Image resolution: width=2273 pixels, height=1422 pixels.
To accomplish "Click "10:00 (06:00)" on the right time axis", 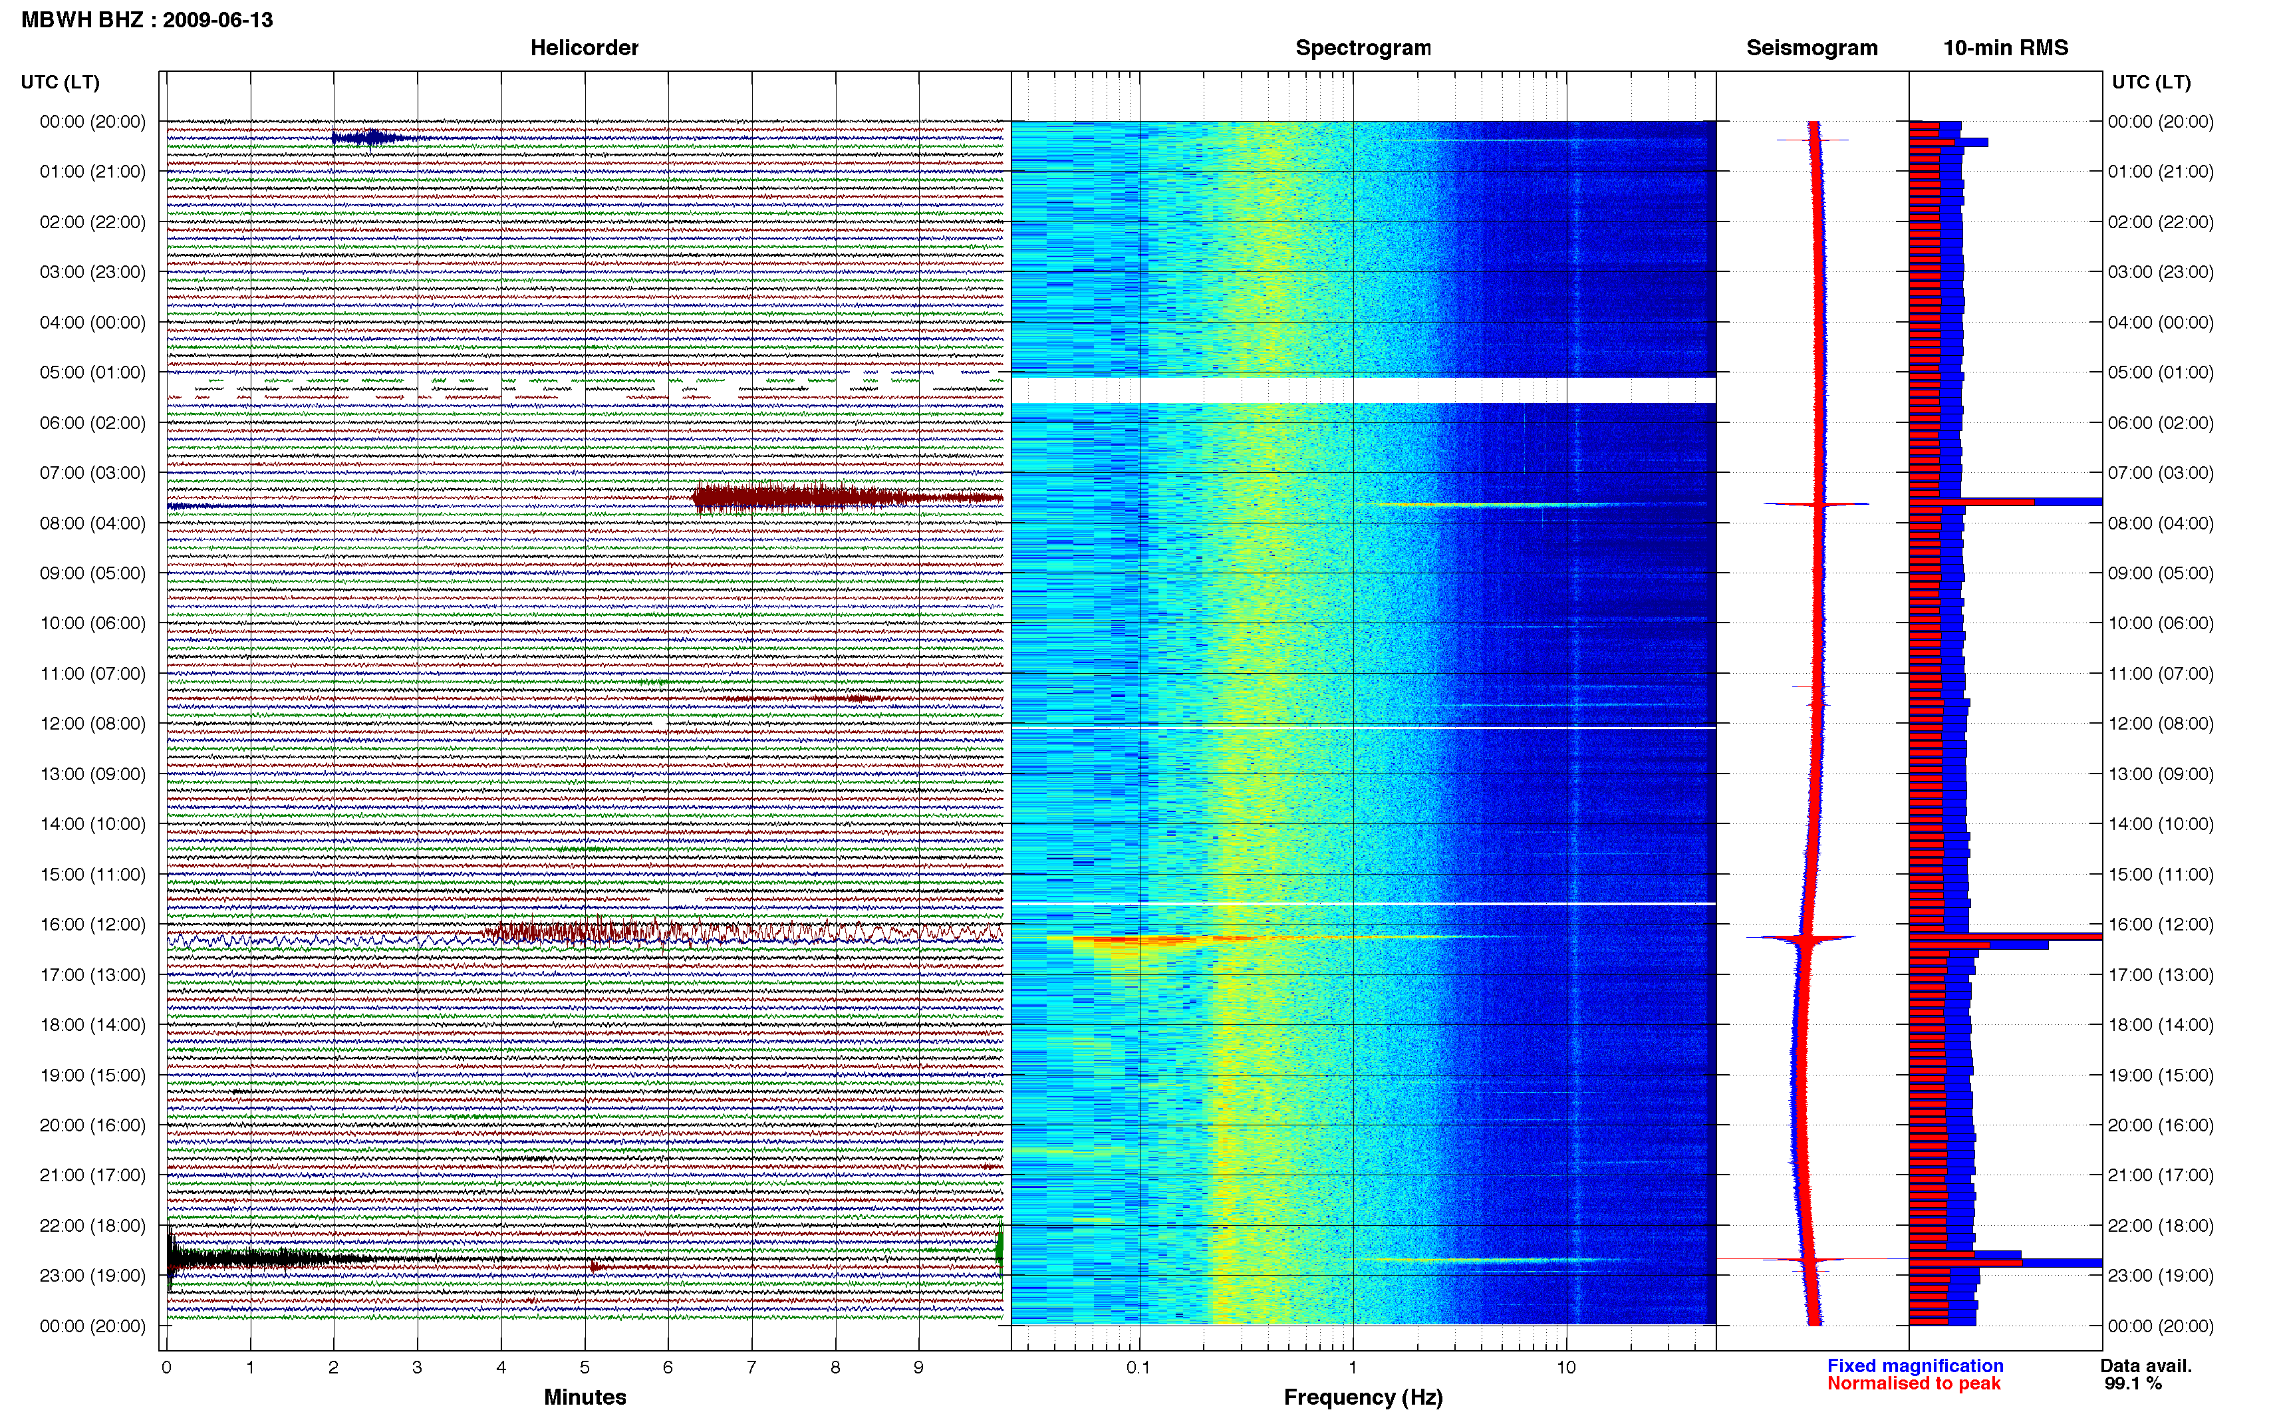I will click(x=2160, y=623).
